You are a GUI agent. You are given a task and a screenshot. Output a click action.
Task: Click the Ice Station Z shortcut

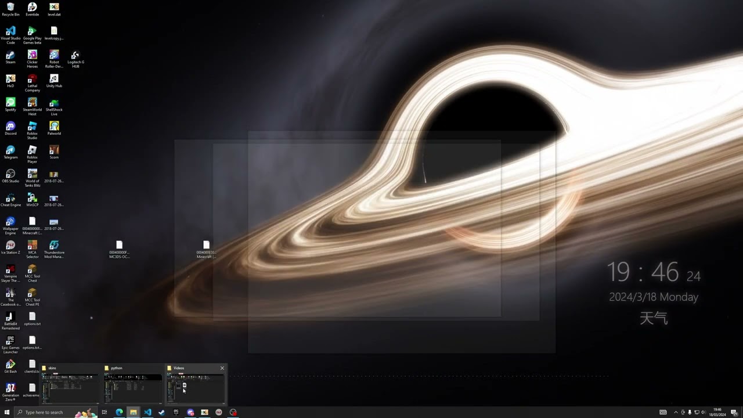pyautogui.click(x=10, y=247)
